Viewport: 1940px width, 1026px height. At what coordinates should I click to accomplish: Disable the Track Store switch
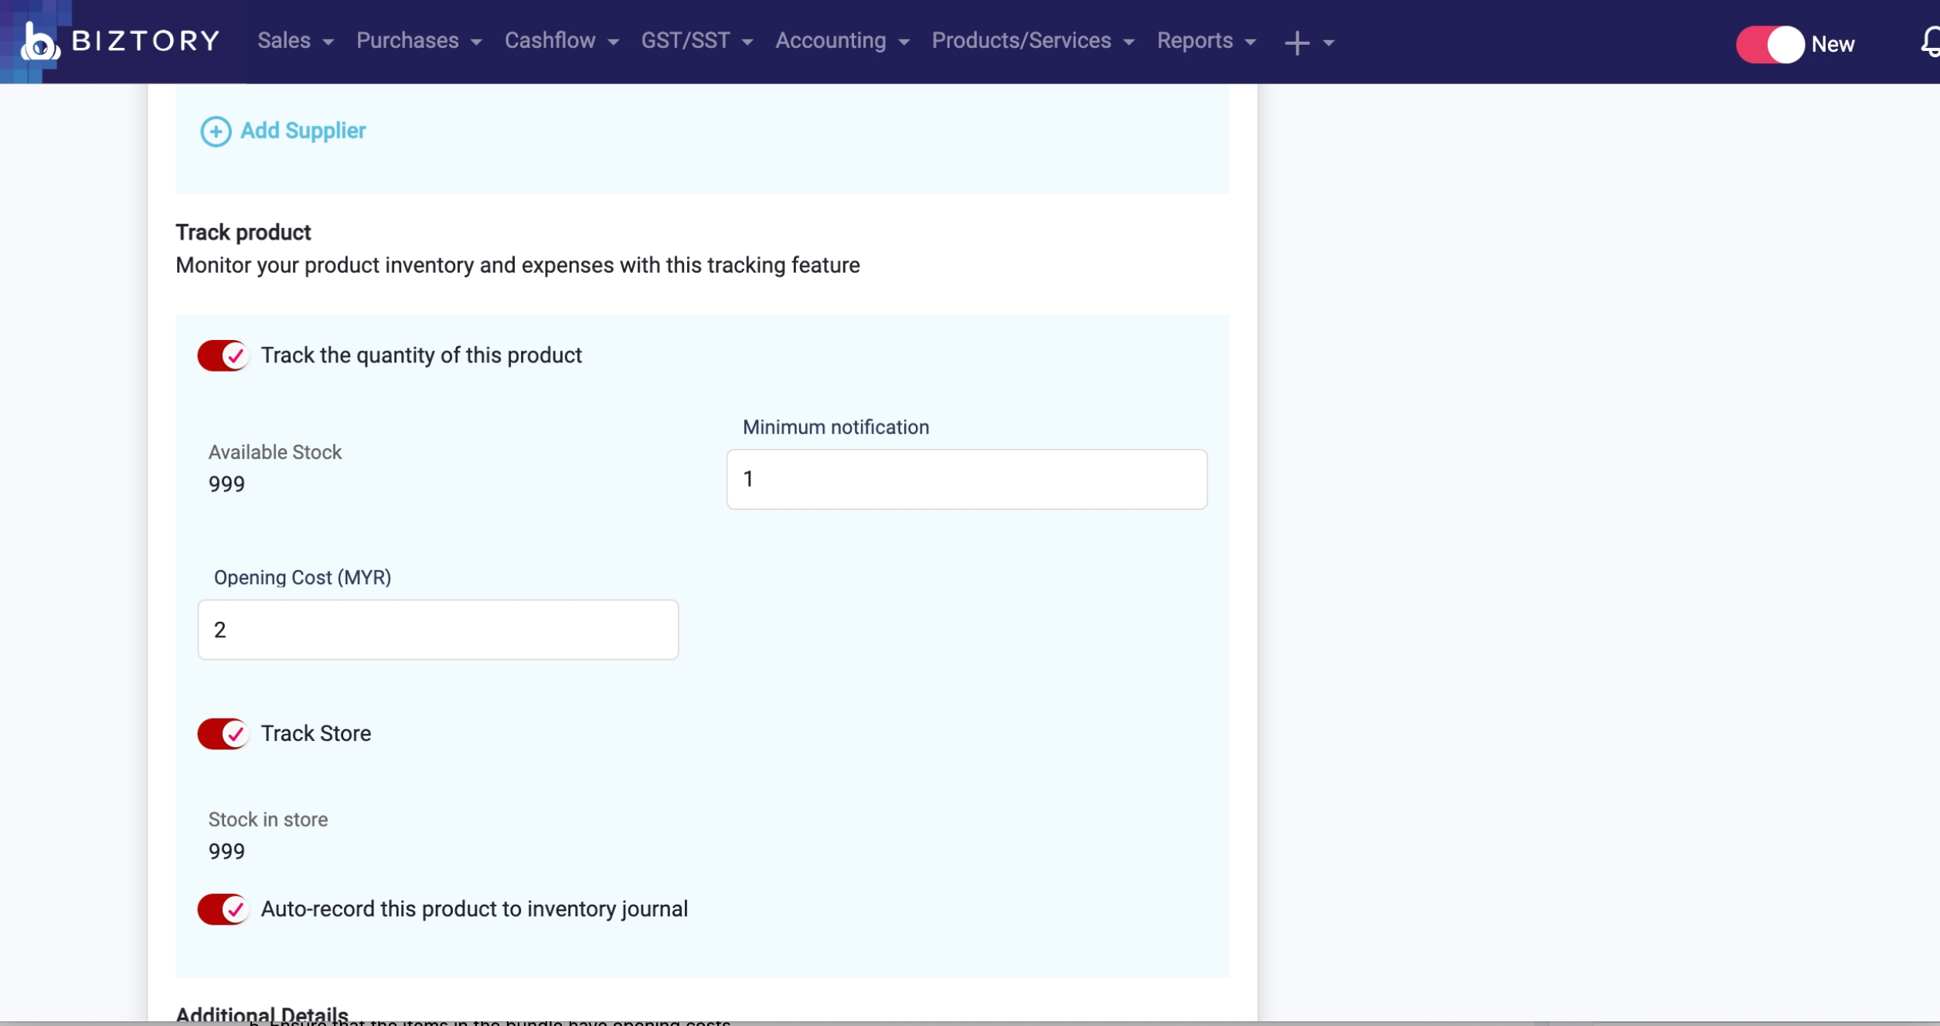(x=223, y=733)
